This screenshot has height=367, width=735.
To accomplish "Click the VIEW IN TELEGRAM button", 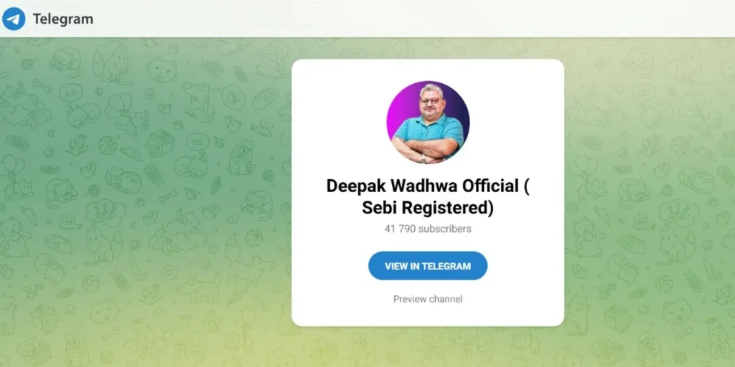I will [x=428, y=266].
